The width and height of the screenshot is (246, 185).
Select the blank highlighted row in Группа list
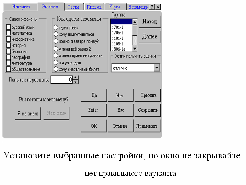(121, 22)
